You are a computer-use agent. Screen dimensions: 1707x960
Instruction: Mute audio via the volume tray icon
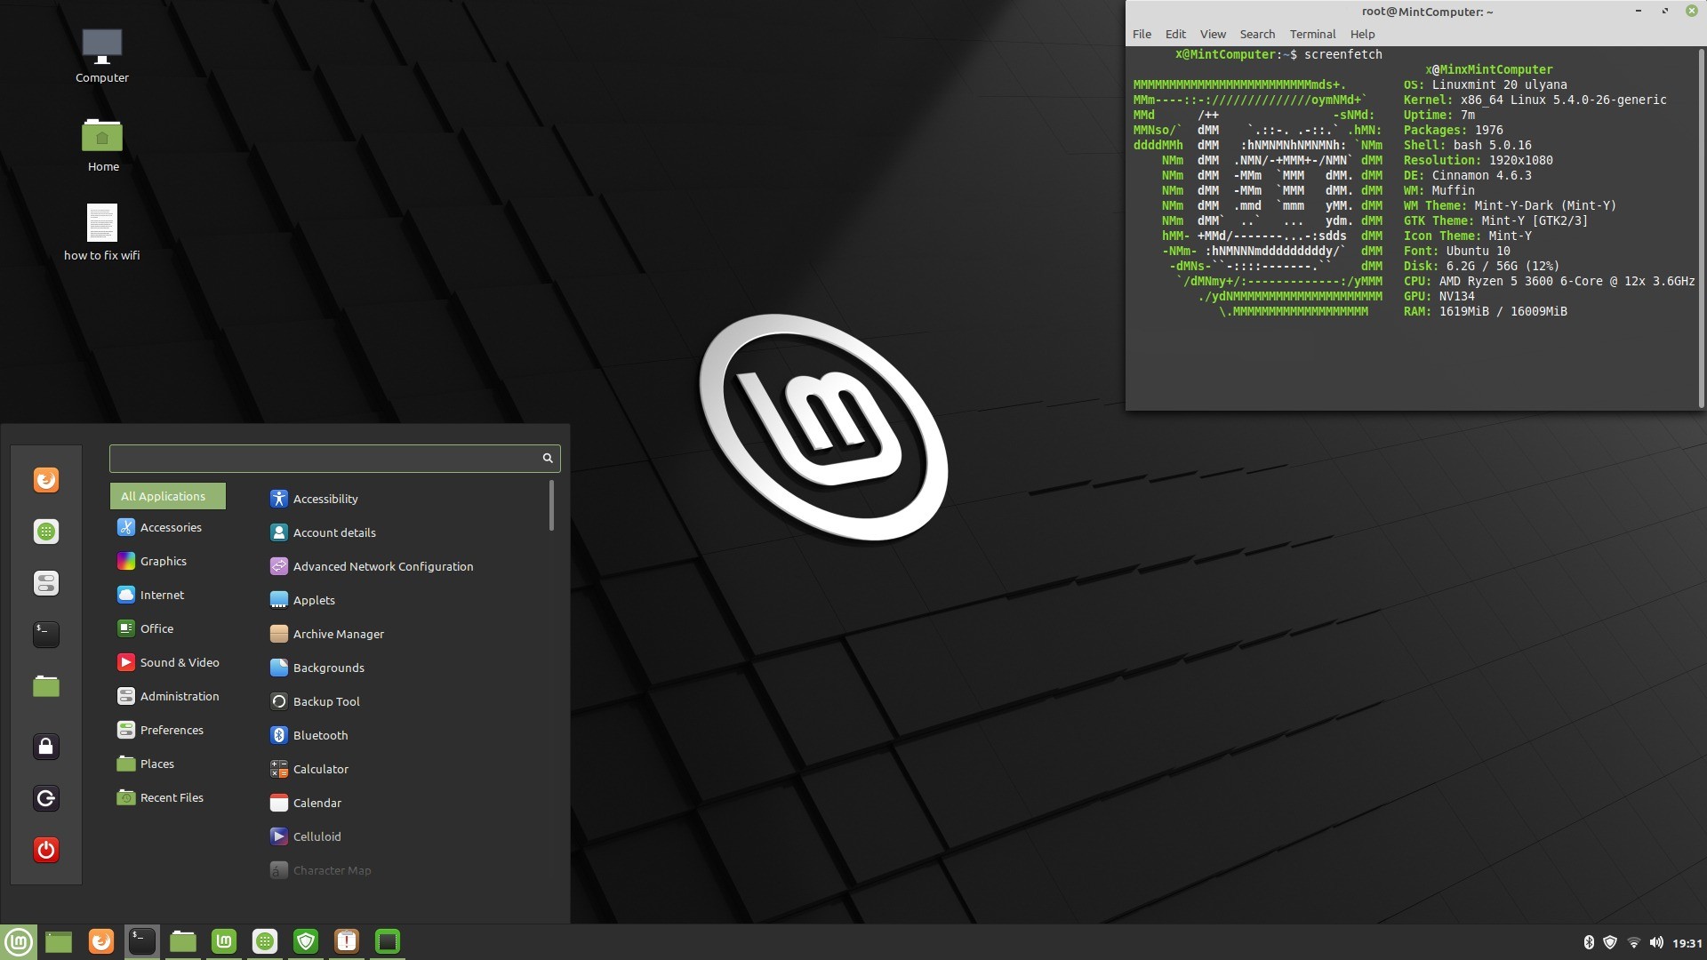[x=1655, y=940]
